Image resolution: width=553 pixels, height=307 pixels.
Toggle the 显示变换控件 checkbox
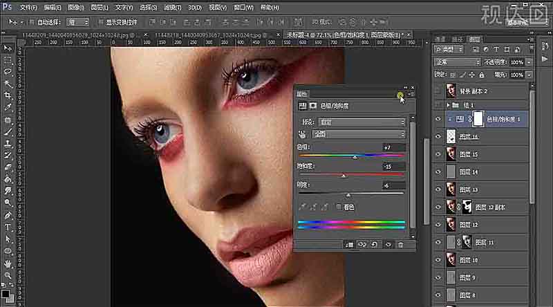coord(100,22)
